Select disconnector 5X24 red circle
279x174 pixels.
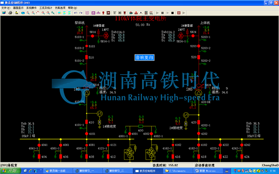coord(193,36)
